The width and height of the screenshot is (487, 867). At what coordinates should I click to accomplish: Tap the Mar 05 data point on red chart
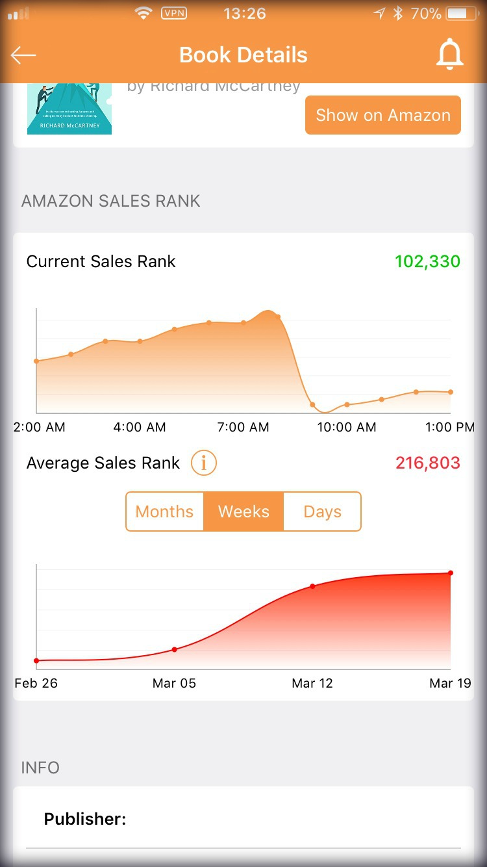(x=174, y=649)
